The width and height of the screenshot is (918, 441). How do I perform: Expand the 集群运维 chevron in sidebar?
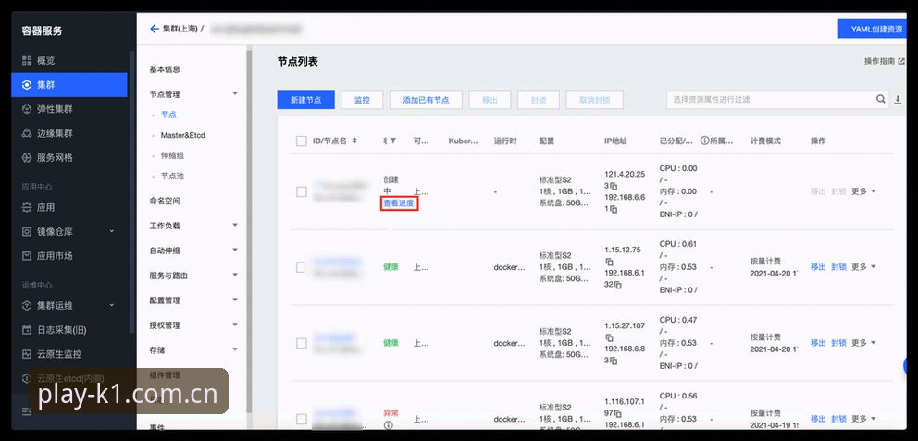[x=112, y=305]
